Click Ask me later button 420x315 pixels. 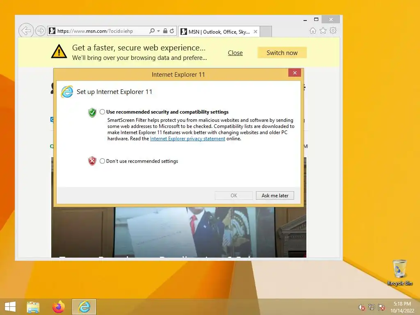click(x=275, y=196)
